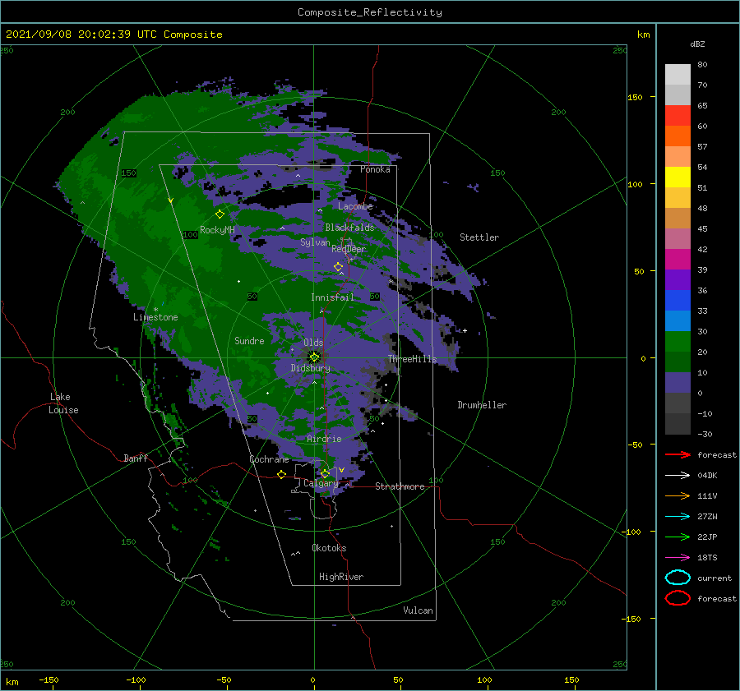Click the yellow radar site marker at Olds
740x691 pixels.
click(314, 357)
